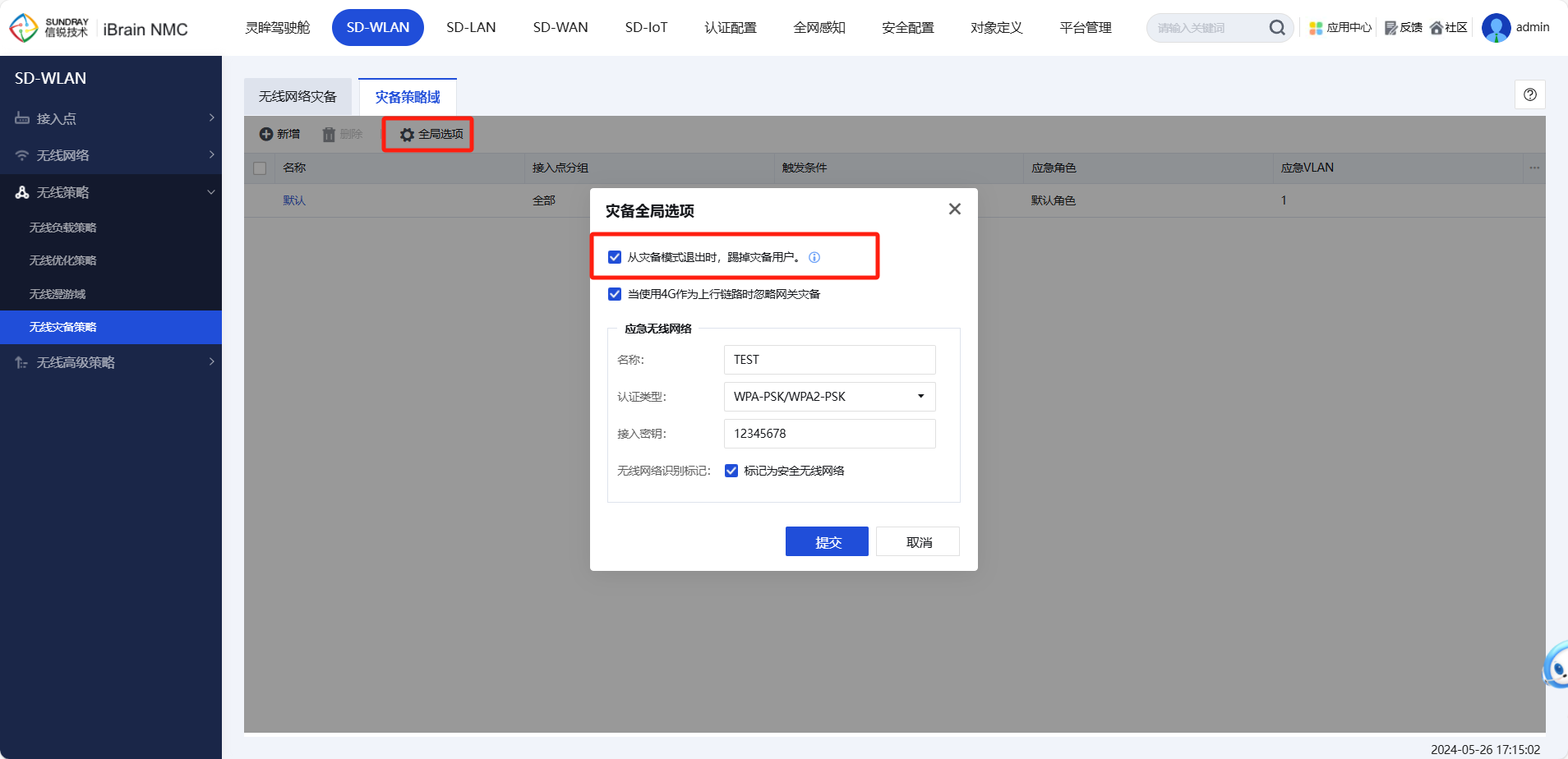Switch to the 无线网络灾备 tab
Screen dimensions: 1568x759
coord(297,97)
